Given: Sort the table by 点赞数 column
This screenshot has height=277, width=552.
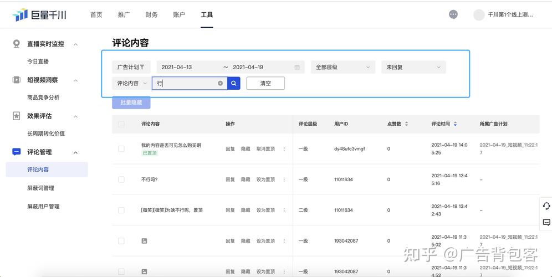Looking at the screenshot, I should click(406, 124).
